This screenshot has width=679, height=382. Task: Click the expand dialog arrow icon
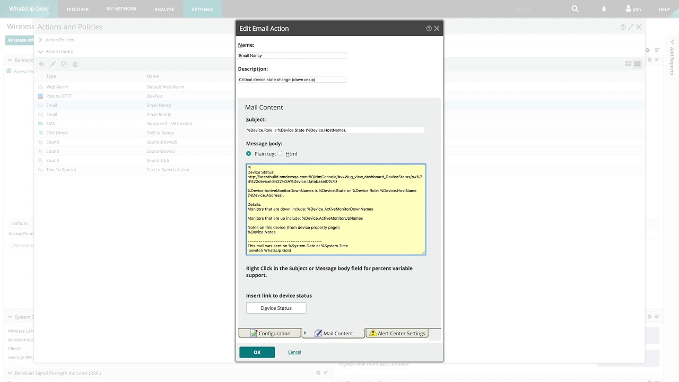pyautogui.click(x=631, y=27)
